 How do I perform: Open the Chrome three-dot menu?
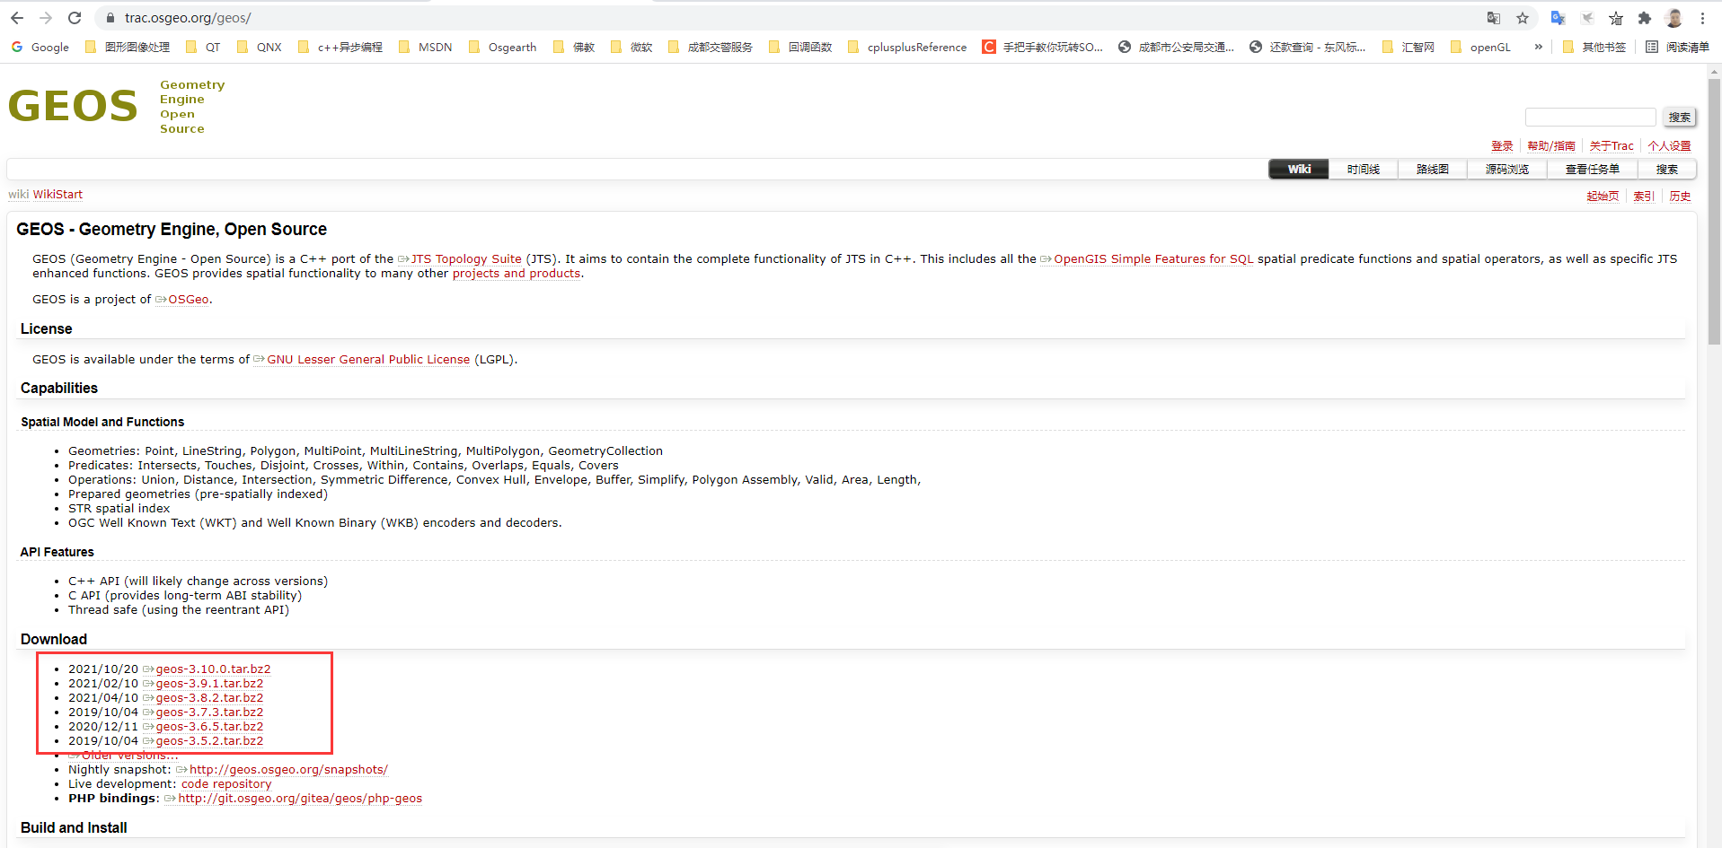point(1702,18)
